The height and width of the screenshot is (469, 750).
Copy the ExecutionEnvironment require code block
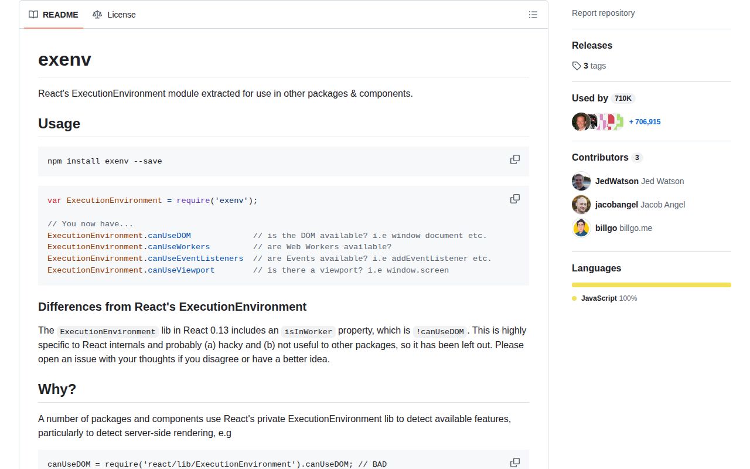tap(515, 199)
